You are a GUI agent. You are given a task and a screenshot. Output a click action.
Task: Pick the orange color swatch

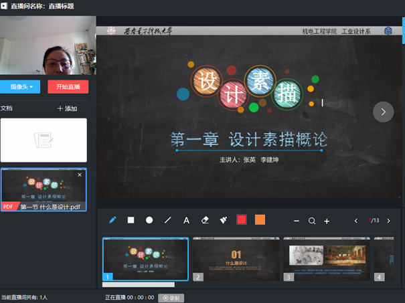(260, 220)
